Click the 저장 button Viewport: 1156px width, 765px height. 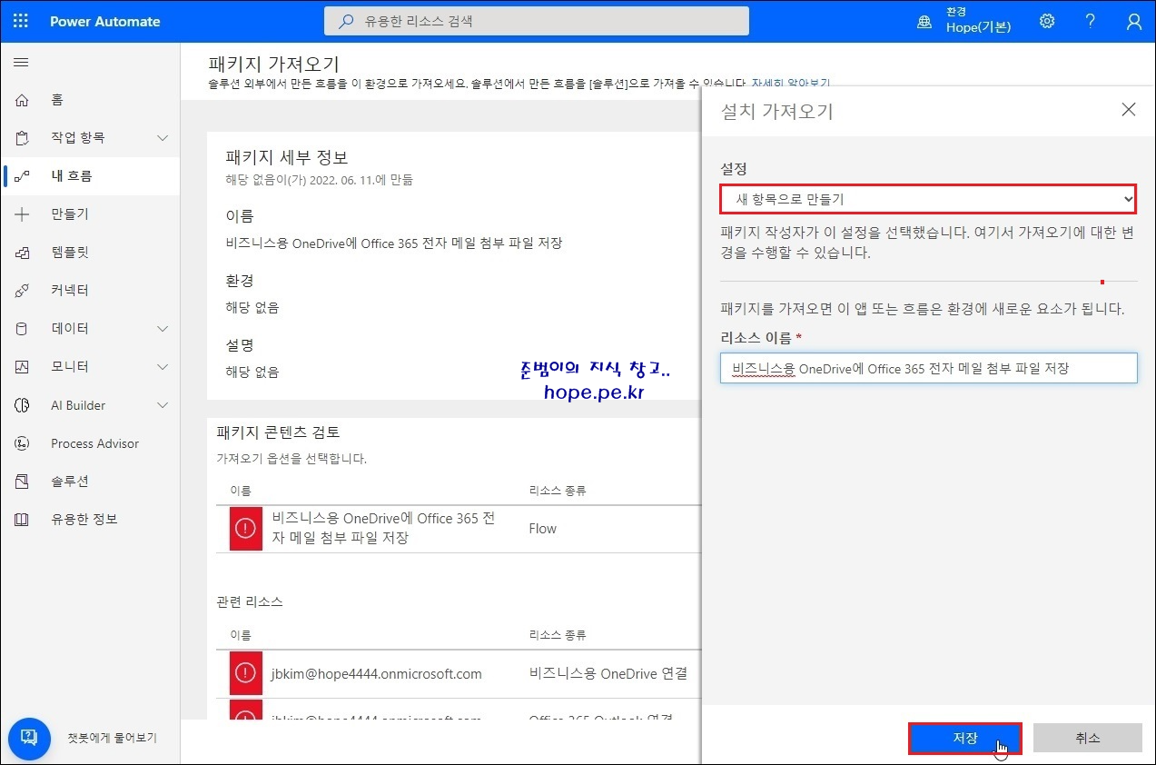pyautogui.click(x=964, y=739)
